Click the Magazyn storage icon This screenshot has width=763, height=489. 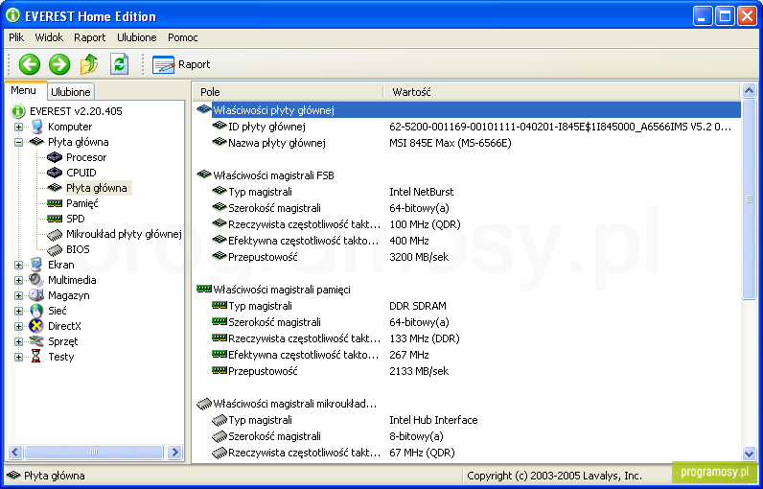[36, 295]
